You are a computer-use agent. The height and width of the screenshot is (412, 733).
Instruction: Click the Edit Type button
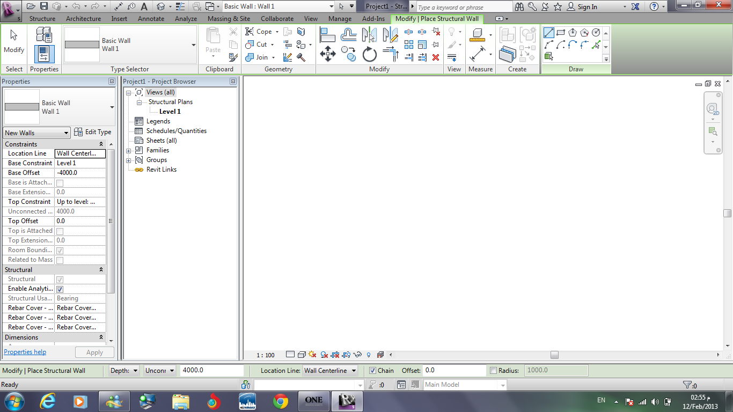(x=92, y=132)
